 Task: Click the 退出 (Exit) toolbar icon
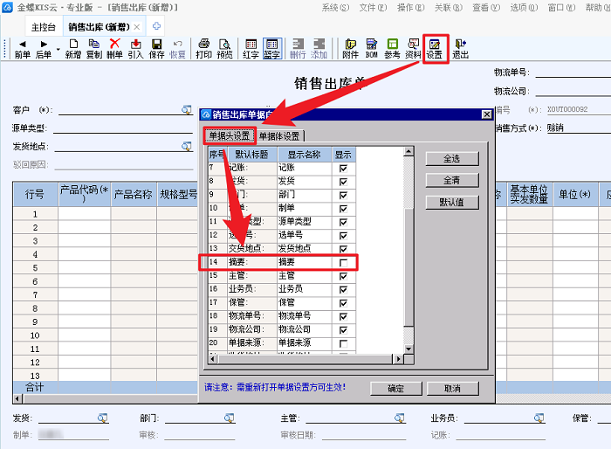click(460, 47)
